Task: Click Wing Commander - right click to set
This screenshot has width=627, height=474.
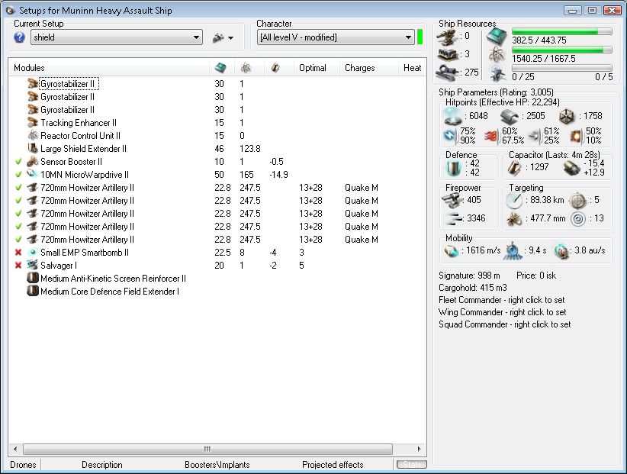Action: point(502,312)
